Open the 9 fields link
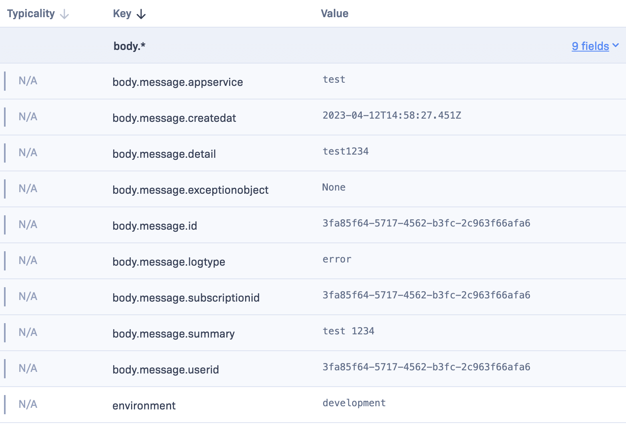Viewport: 626px width, 429px height. point(590,46)
